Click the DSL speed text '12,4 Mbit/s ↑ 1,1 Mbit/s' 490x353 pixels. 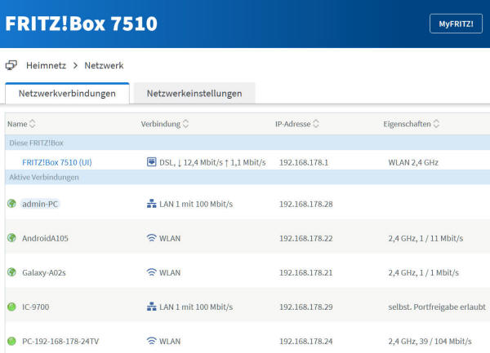pyautogui.click(x=225, y=162)
